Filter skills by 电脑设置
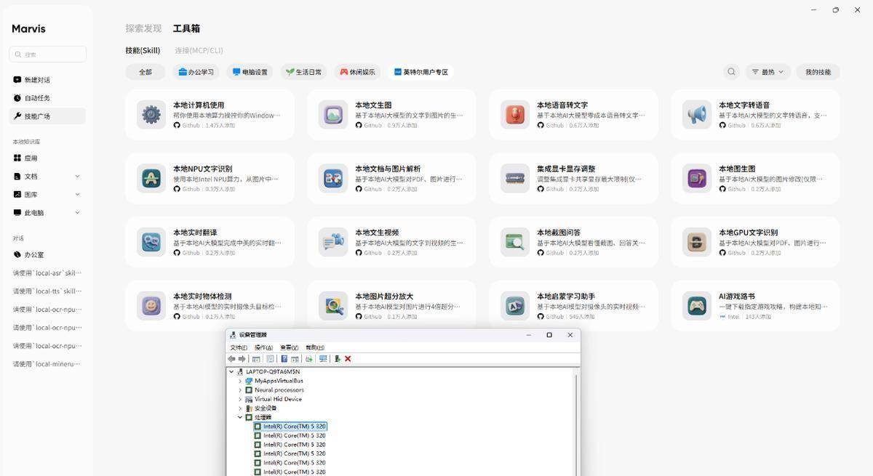873x476 pixels. [x=250, y=72]
